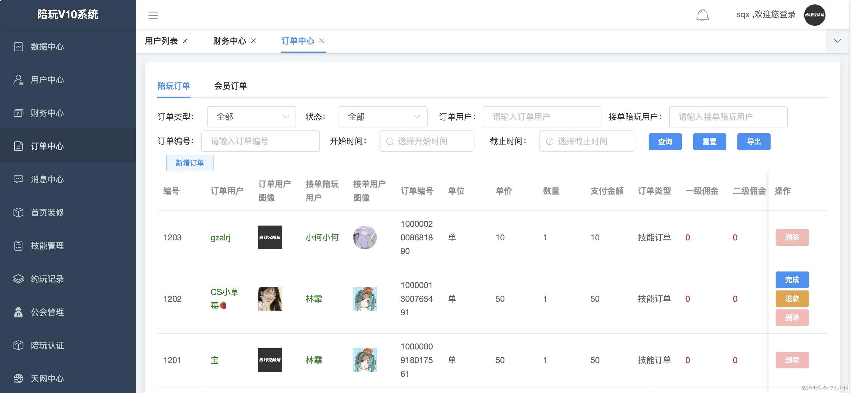Image resolution: width=851 pixels, height=393 pixels.
Task: Switch to the 会员订单 tab
Action: point(230,86)
